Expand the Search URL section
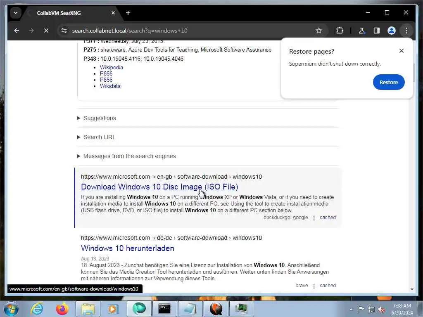 [99, 137]
